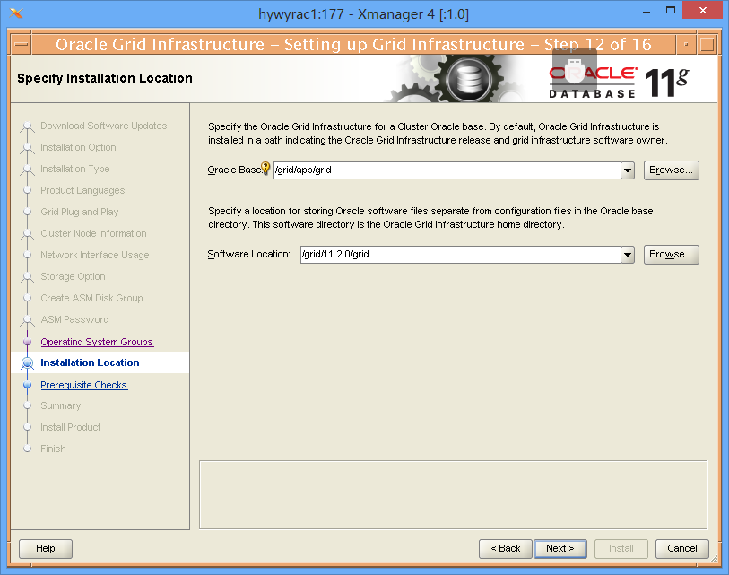The width and height of the screenshot is (729, 575).
Task: Click the empty message area panel
Action: point(454,495)
